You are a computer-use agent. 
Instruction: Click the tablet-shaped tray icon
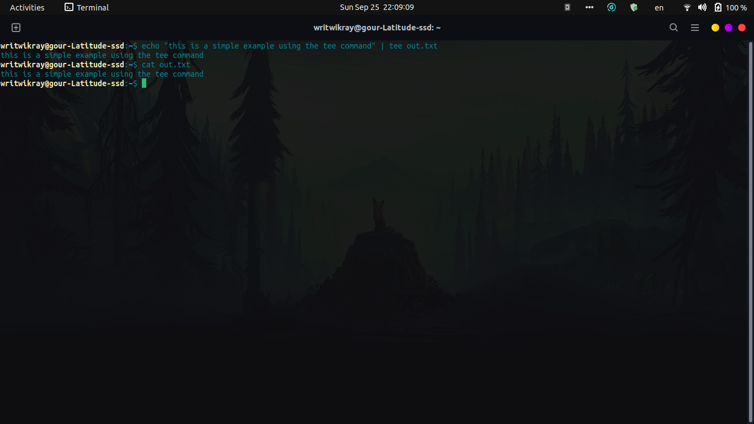tap(567, 7)
